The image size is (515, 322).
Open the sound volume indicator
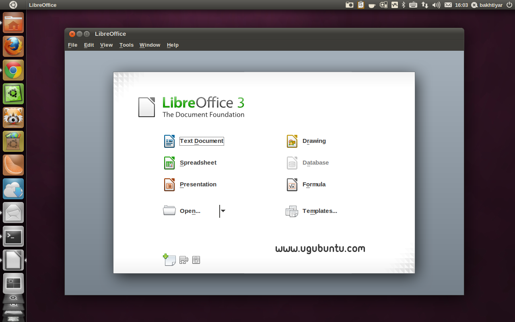(436, 5)
